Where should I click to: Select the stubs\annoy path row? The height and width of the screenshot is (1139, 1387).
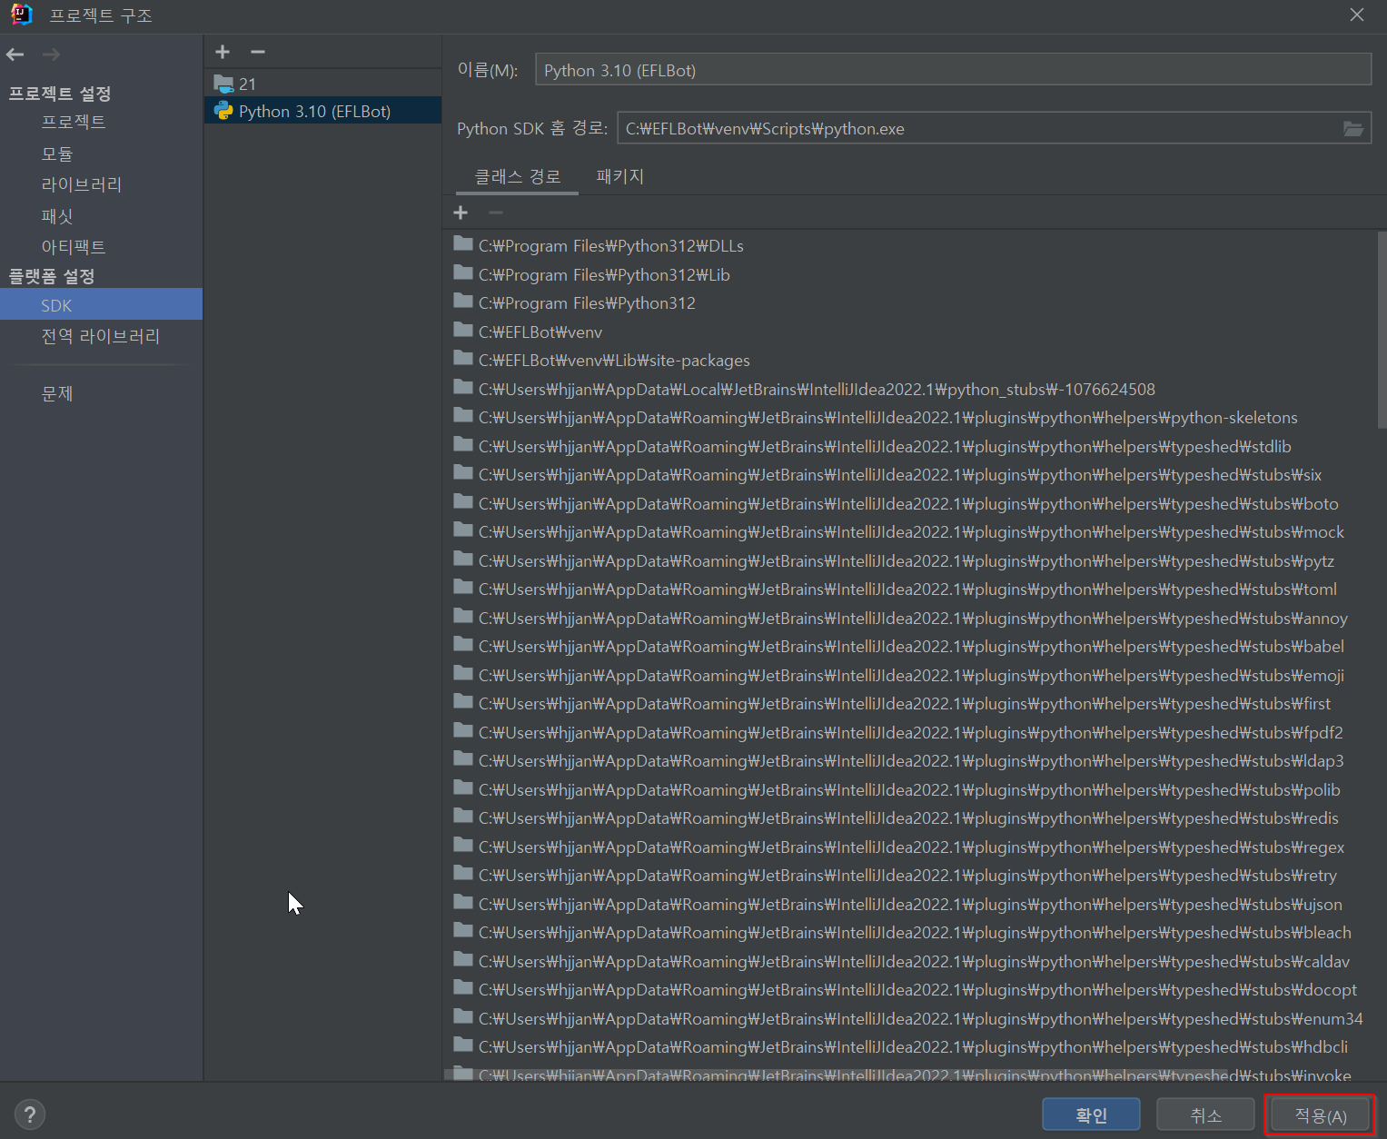pos(910,618)
